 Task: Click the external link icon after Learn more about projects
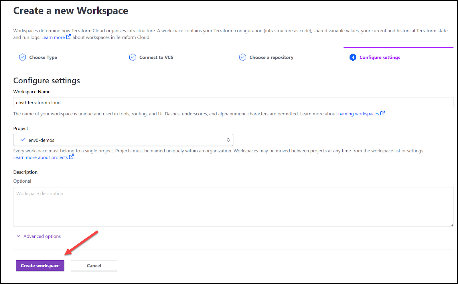click(71, 157)
